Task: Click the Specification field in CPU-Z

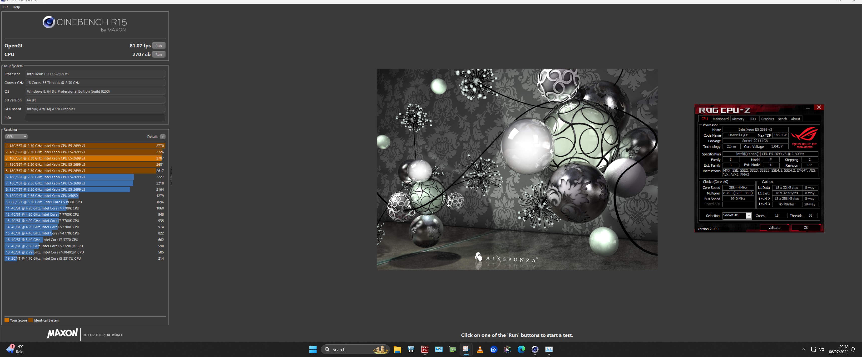Action: coord(770,154)
